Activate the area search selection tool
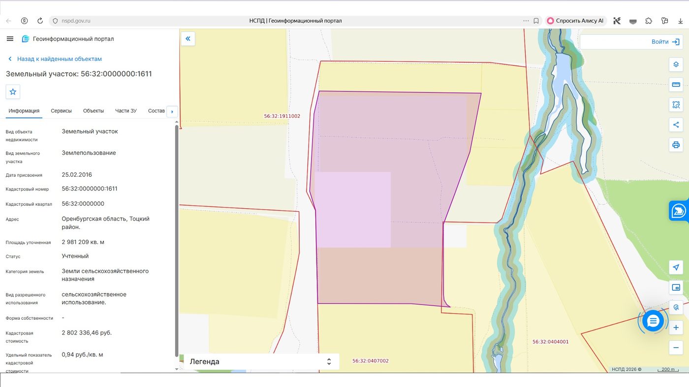This screenshot has height=387, width=689. 676,105
